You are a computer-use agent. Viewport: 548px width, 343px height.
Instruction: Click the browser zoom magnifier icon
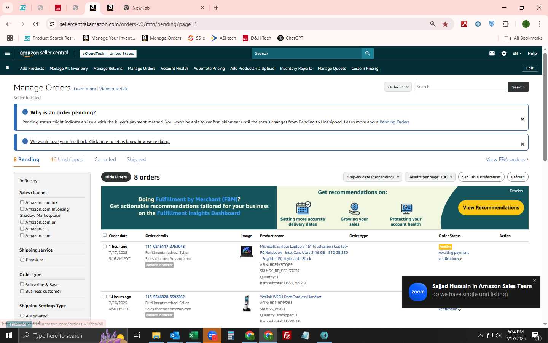[433, 24]
